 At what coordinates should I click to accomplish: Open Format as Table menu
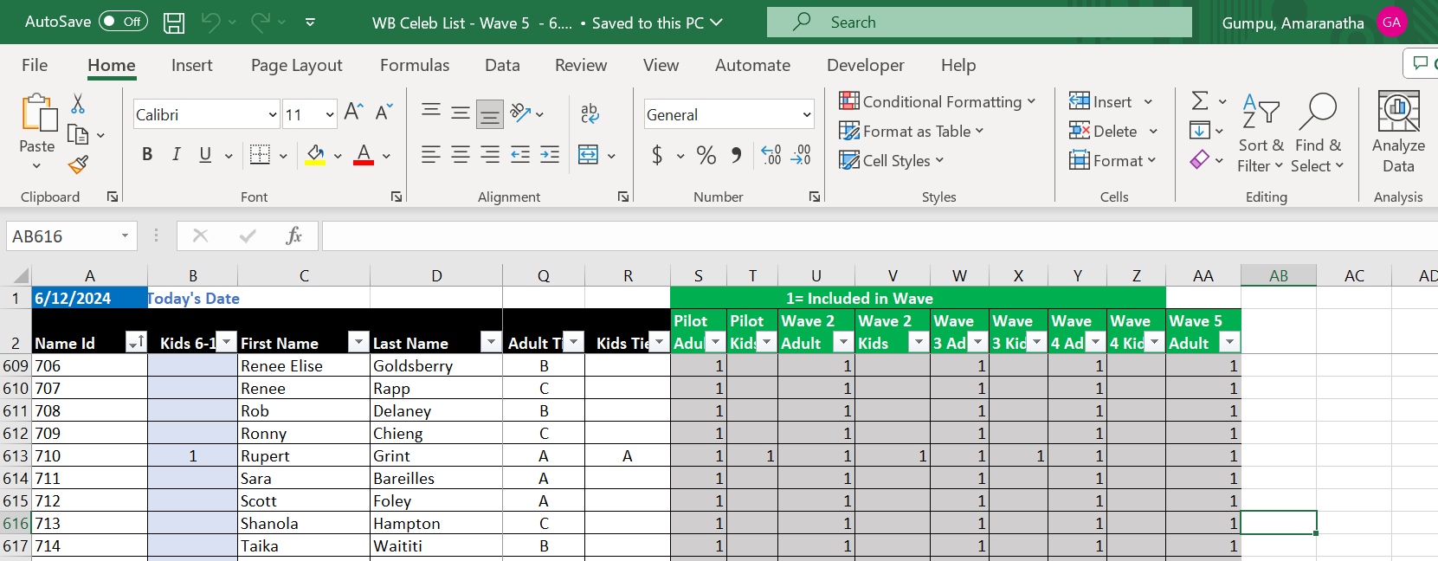[912, 131]
